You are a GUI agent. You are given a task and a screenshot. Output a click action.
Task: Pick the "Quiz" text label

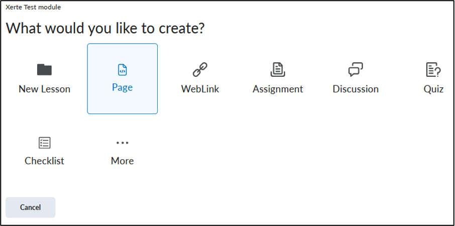[x=433, y=89]
